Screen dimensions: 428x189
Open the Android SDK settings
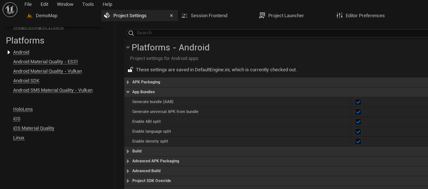[x=26, y=81]
